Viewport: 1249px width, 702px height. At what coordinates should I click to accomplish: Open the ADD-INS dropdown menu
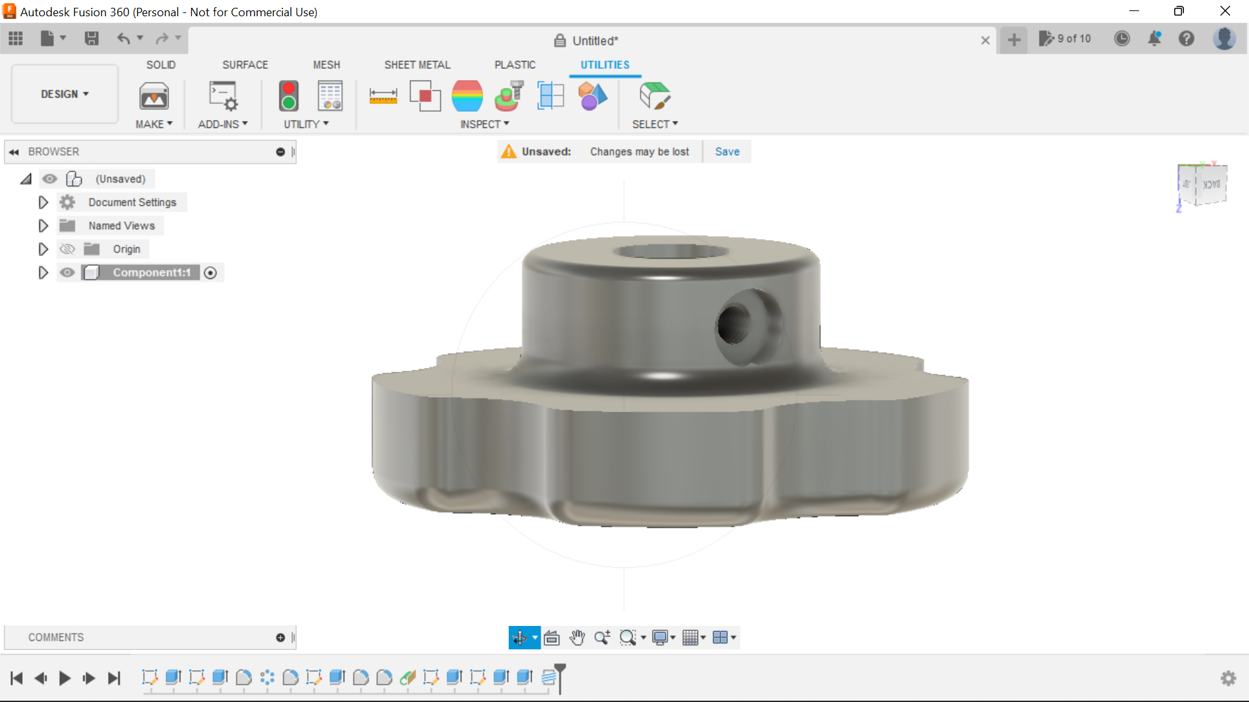click(223, 124)
